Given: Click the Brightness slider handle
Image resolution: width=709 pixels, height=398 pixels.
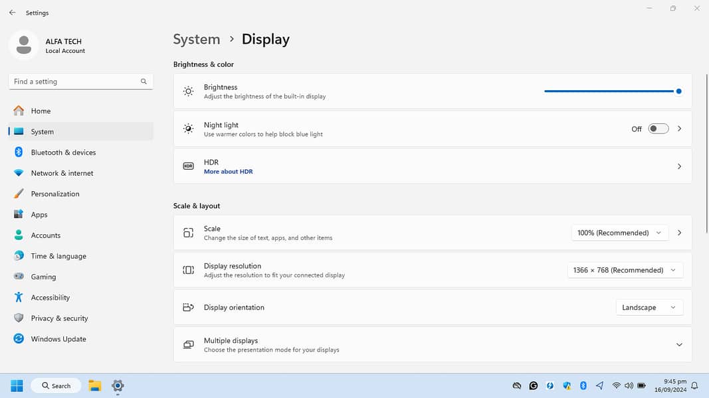Looking at the screenshot, I should coord(678,92).
